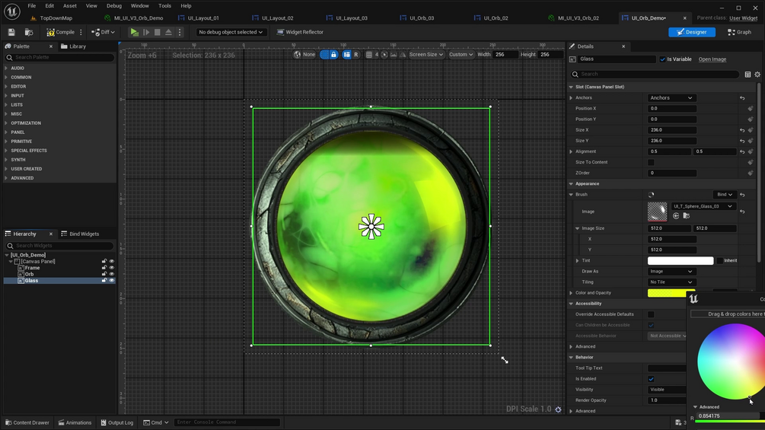Image resolution: width=765 pixels, height=430 pixels.
Task: Select the Frame widget in Hierarchy
Action: point(32,268)
